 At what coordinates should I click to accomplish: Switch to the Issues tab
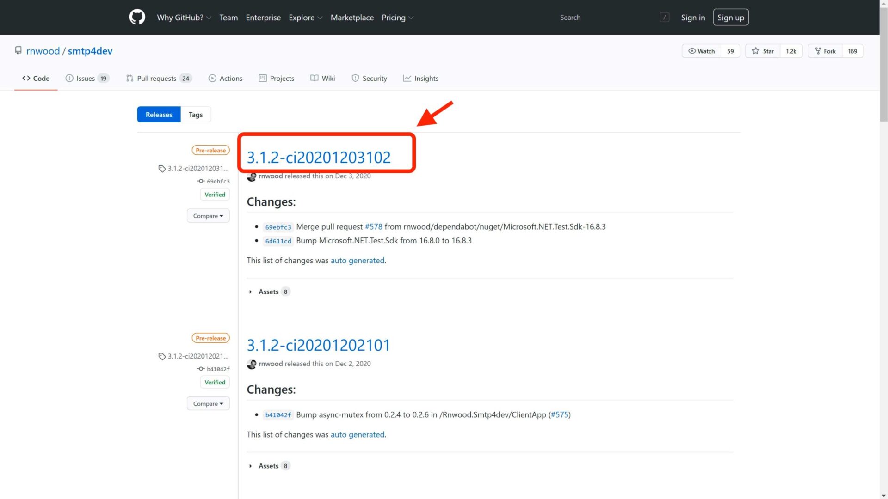pyautogui.click(x=87, y=78)
